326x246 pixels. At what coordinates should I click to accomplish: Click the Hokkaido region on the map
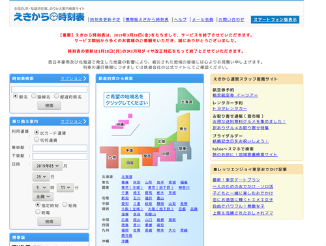(x=187, y=100)
